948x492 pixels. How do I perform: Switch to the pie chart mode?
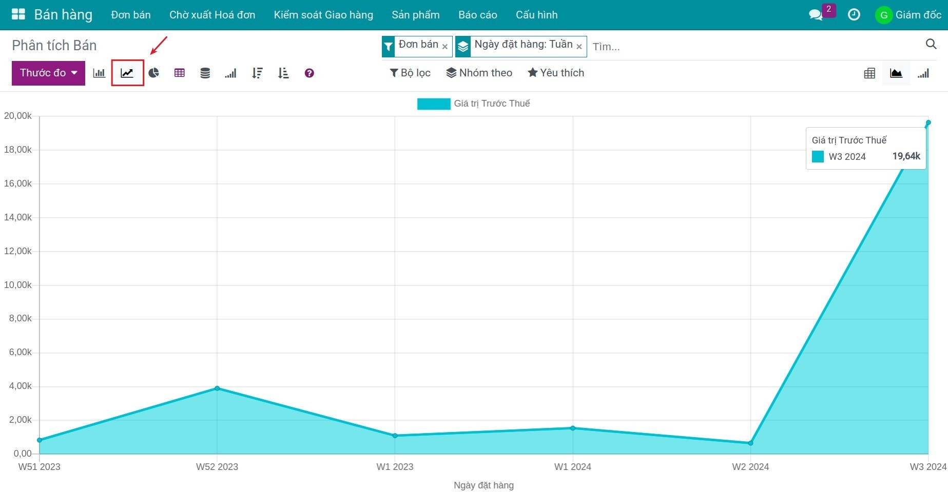point(153,73)
